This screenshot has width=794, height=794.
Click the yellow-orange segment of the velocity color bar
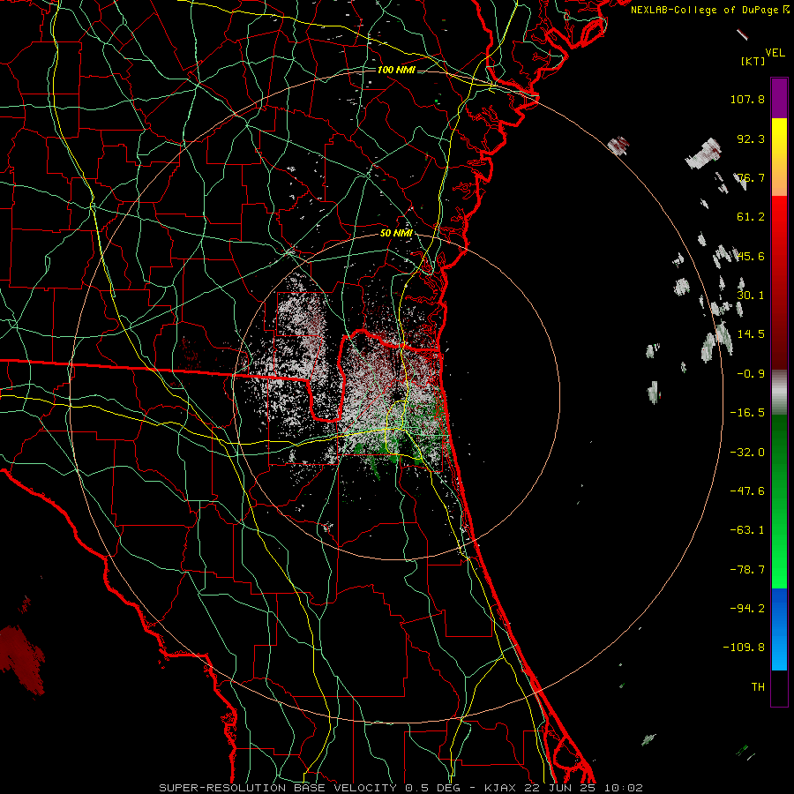click(779, 157)
